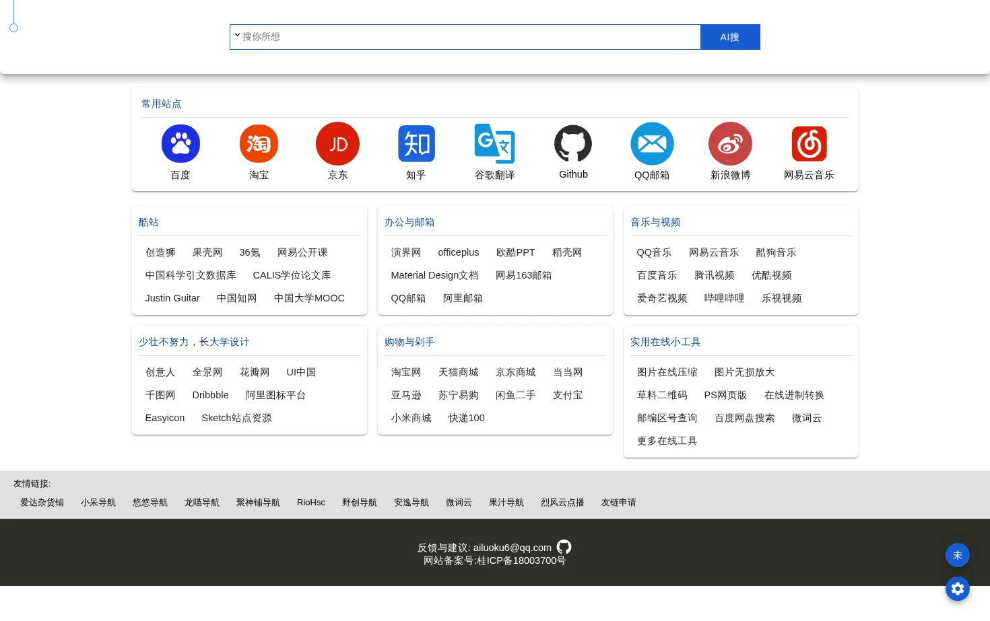Open the 乐视视频 link
The image size is (990, 621).
coord(782,298)
